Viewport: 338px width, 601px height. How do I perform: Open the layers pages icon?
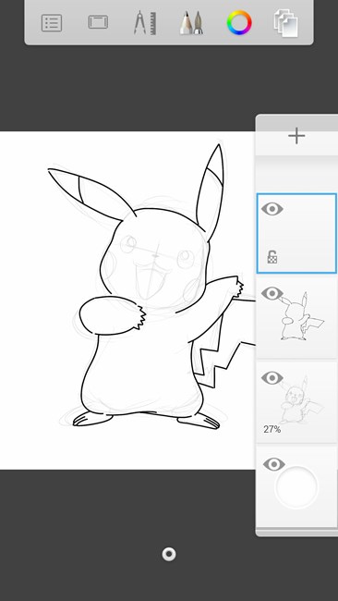pos(286,23)
